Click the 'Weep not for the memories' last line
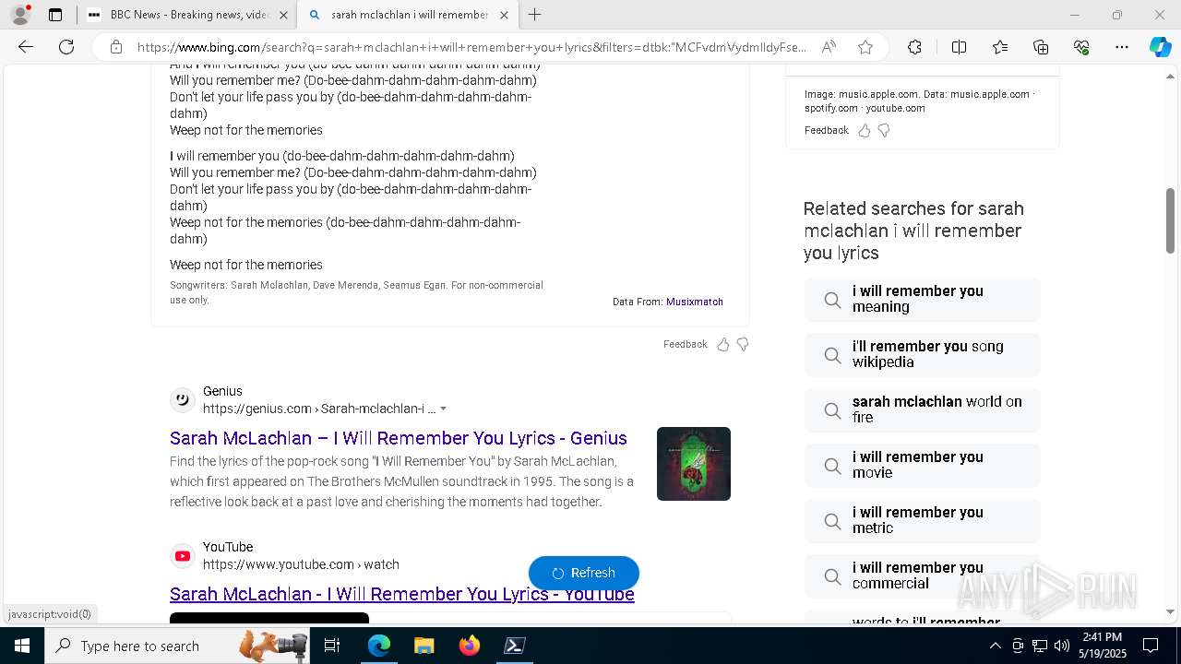The height and width of the screenshot is (664, 1181). pyautogui.click(x=246, y=265)
